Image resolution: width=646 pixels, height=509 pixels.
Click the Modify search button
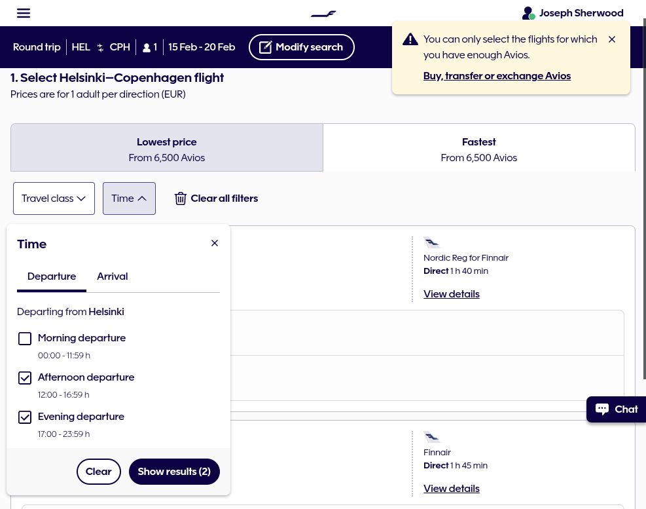tap(302, 47)
